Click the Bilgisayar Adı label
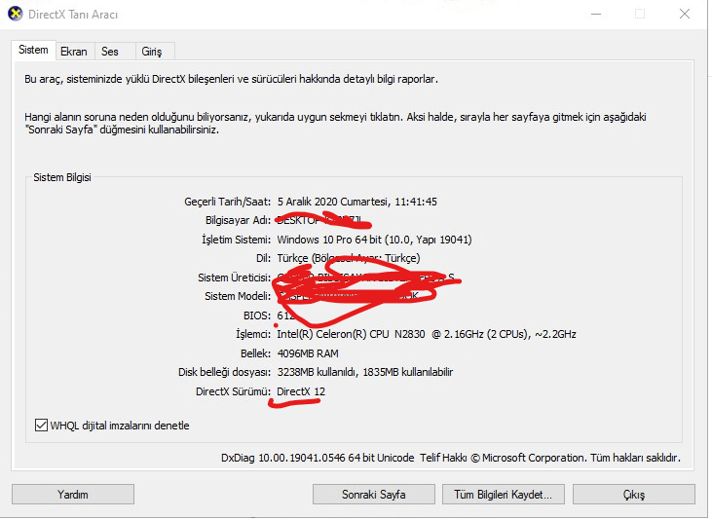Viewport: 712px width, 519px height. click(238, 220)
